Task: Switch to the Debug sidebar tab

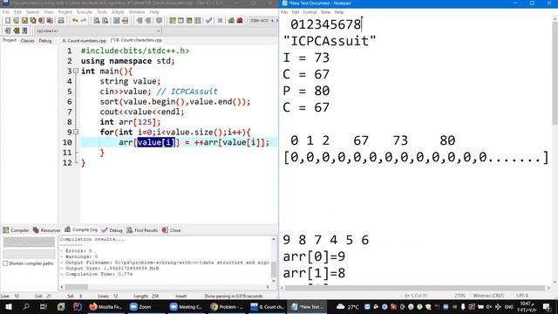Action: (45, 41)
